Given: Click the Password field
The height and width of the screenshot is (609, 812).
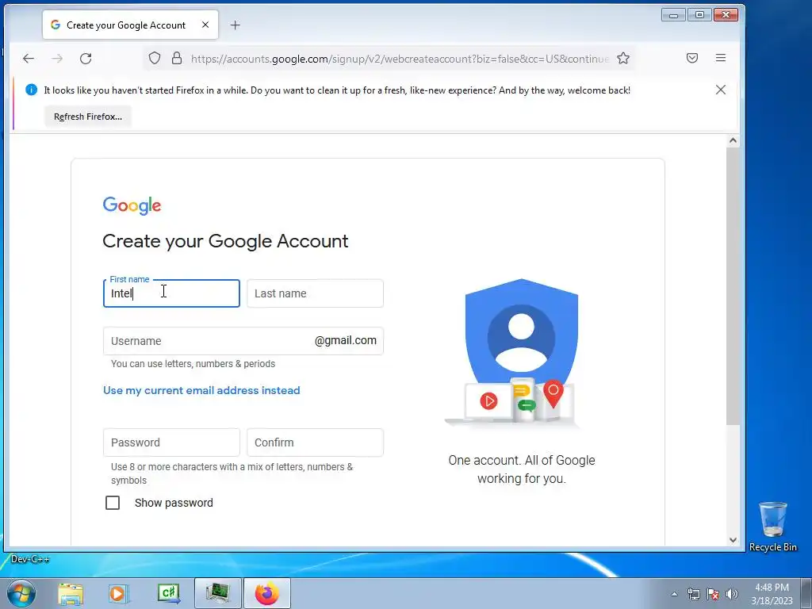Looking at the screenshot, I should click(171, 442).
